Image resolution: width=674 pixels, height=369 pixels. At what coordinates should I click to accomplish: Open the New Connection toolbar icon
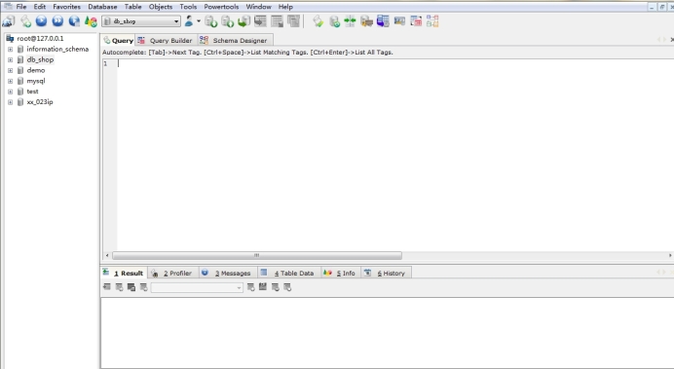click(x=8, y=21)
